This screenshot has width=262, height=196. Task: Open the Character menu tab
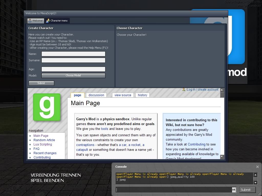[x=57, y=21]
